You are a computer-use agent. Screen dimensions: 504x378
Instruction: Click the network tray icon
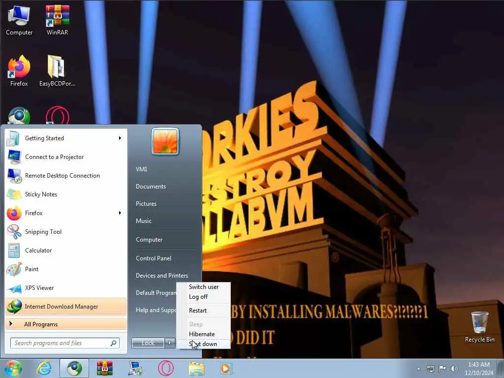click(430, 368)
